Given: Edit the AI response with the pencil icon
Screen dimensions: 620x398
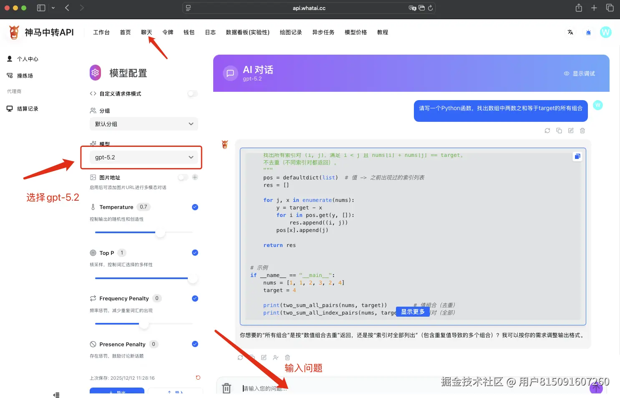Looking at the screenshot, I should coord(263,358).
